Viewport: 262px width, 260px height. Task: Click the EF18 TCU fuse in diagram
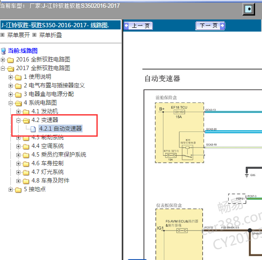click(179, 112)
